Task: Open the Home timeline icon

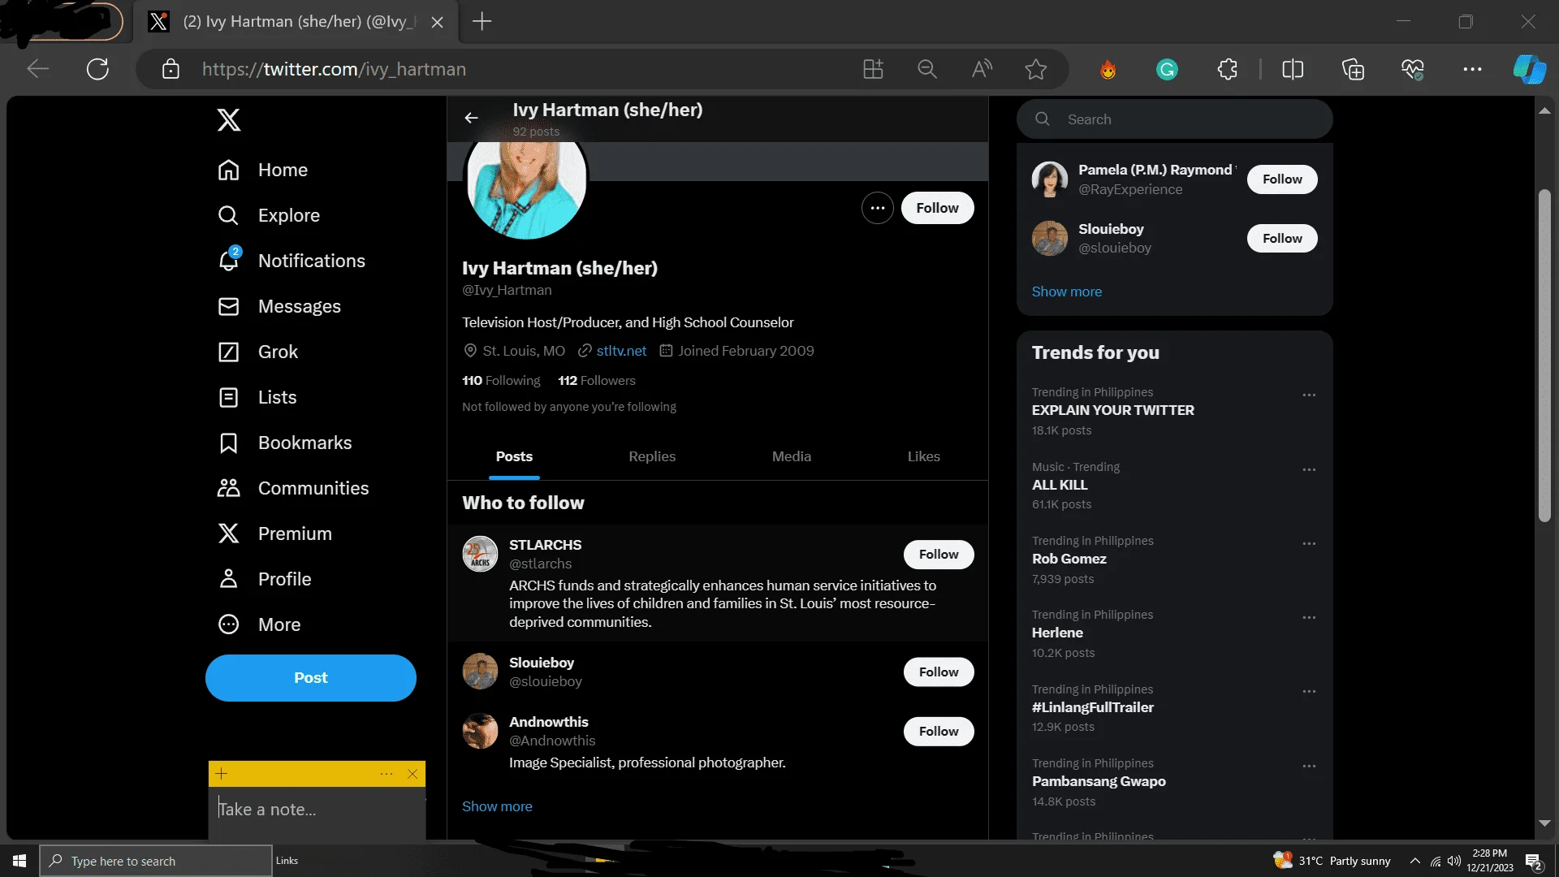Action: coord(229,170)
